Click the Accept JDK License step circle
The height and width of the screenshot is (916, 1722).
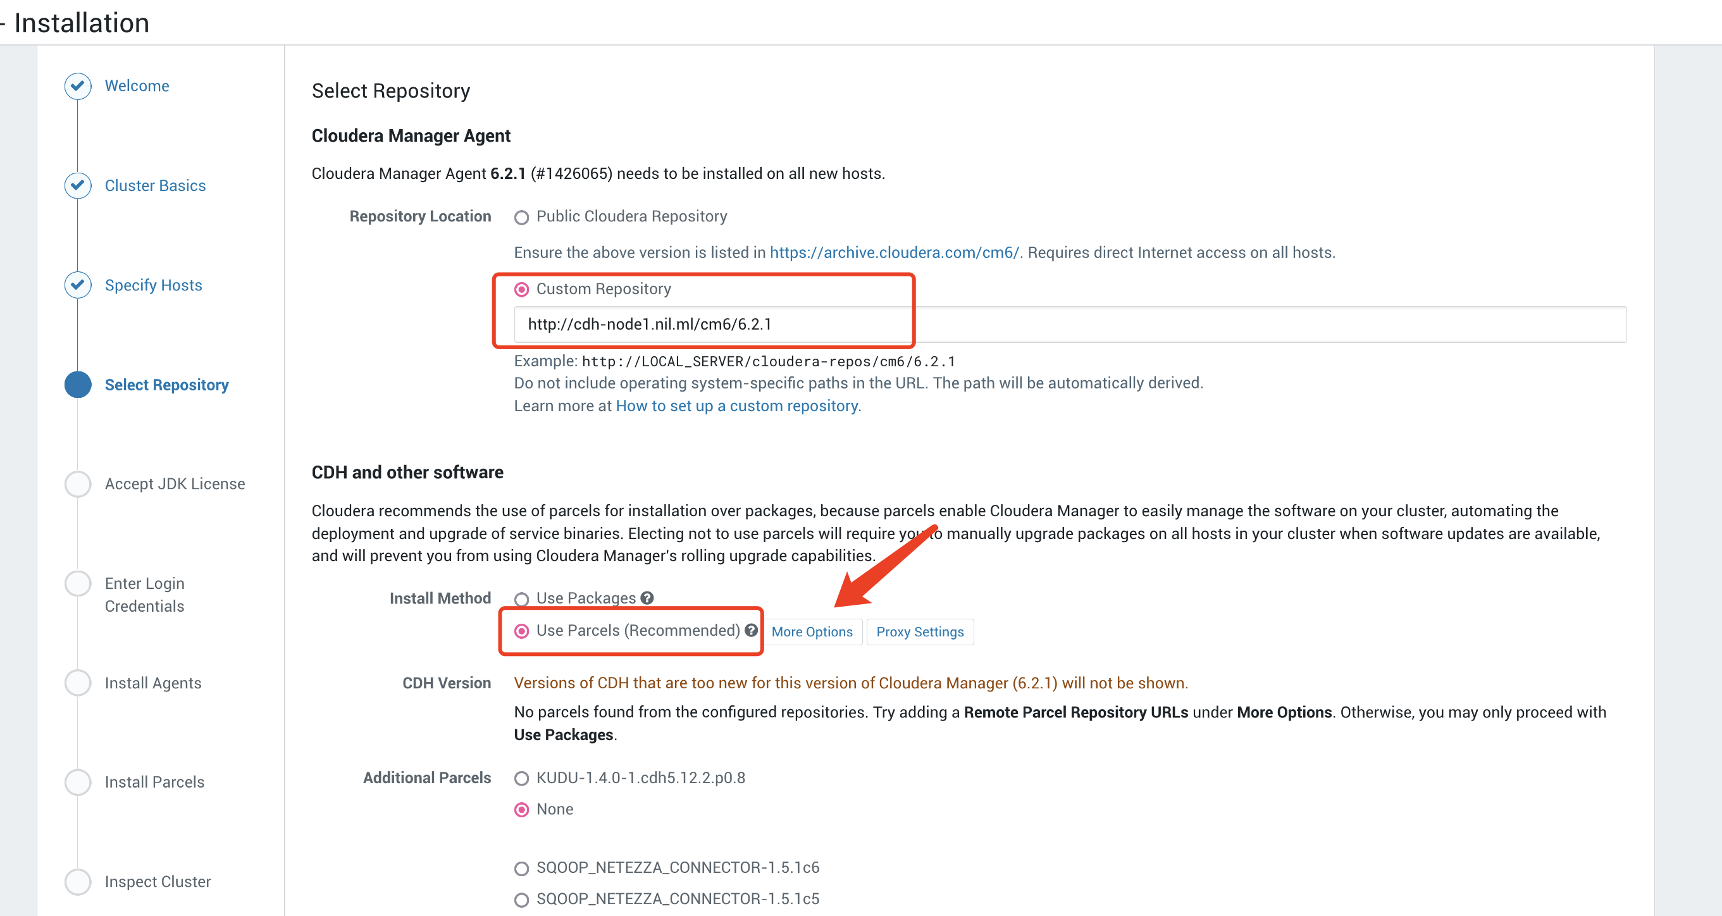[x=78, y=484]
